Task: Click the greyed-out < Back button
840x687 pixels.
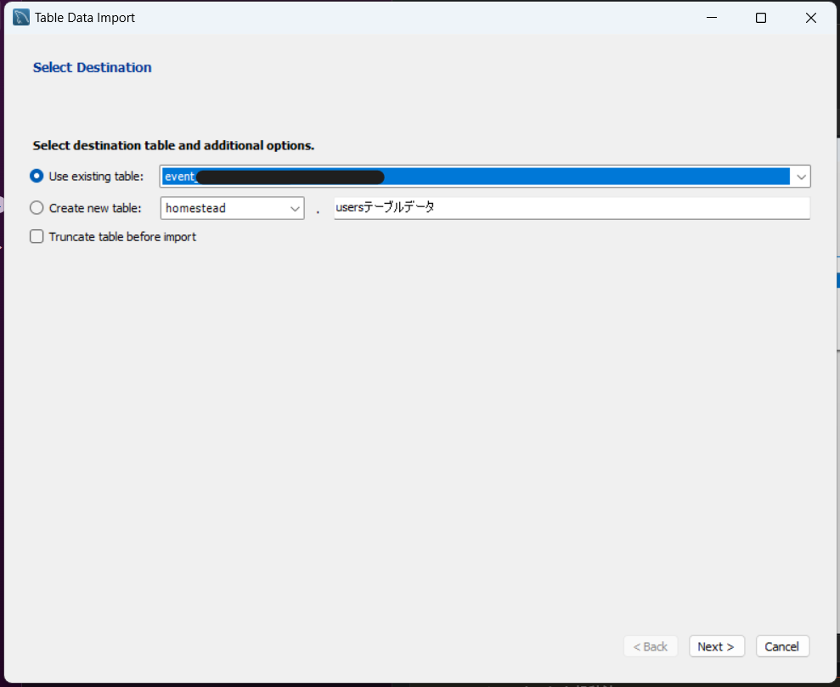Action: pos(651,646)
